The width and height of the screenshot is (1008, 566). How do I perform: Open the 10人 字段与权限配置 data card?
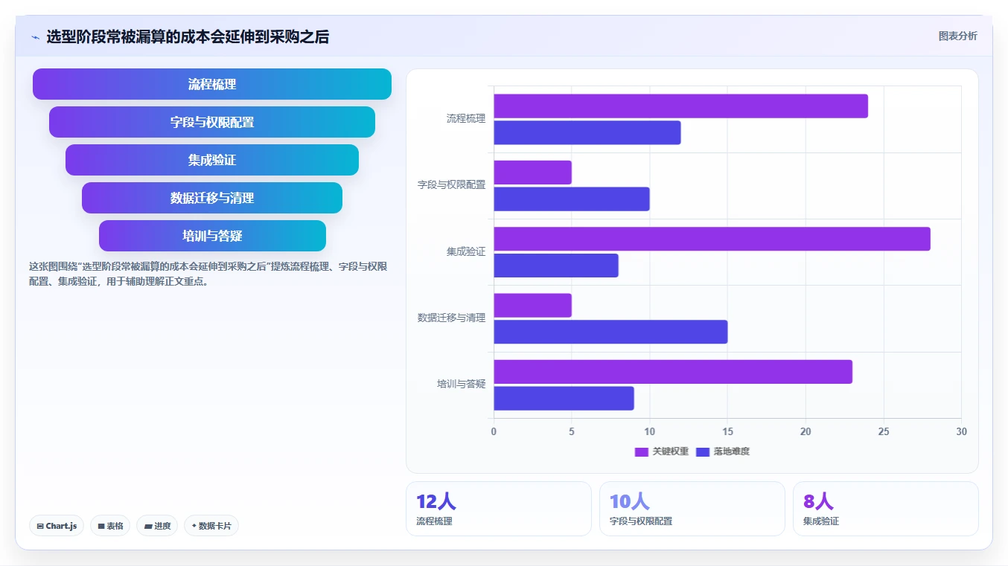(692, 509)
